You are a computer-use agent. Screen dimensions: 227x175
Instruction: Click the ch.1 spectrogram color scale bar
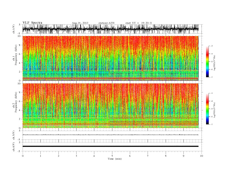click(207, 61)
